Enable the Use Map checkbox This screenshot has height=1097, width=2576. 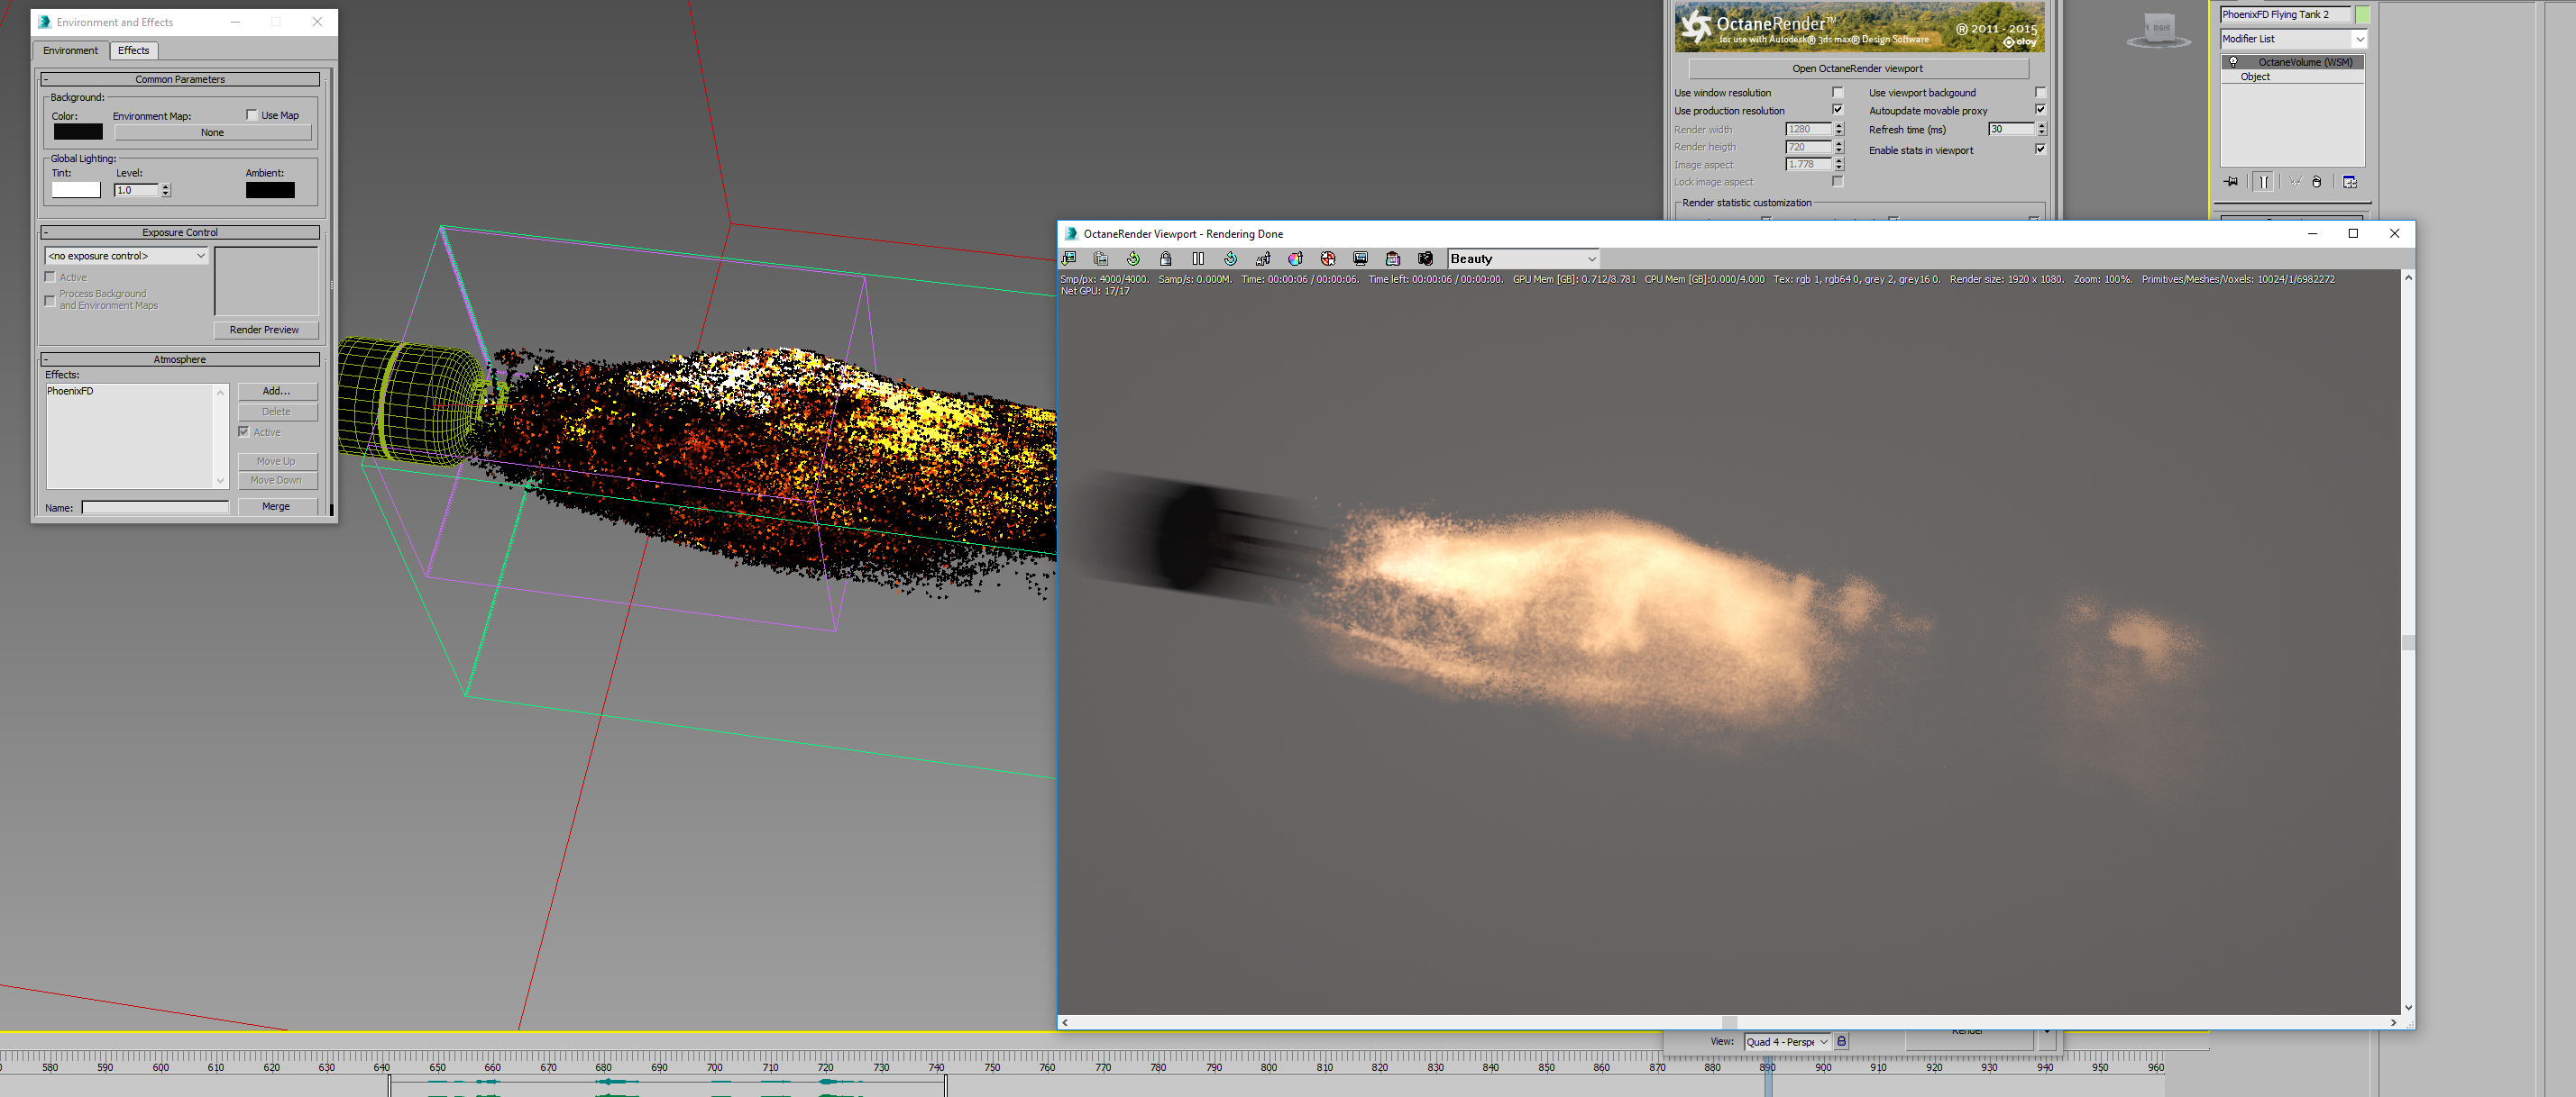point(252,115)
